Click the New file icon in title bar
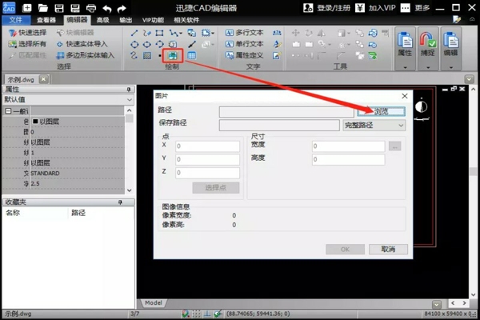 pos(27,8)
